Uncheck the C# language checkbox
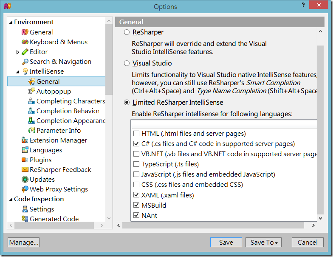 [x=136, y=144]
